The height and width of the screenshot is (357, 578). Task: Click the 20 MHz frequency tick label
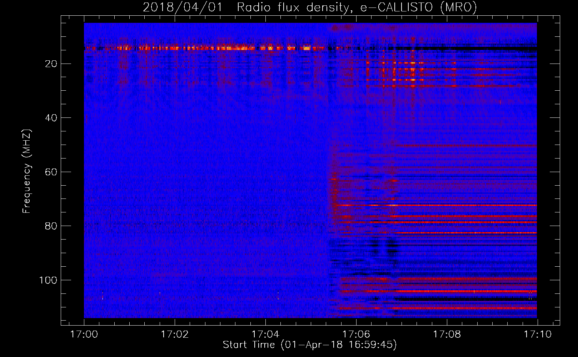[51, 64]
